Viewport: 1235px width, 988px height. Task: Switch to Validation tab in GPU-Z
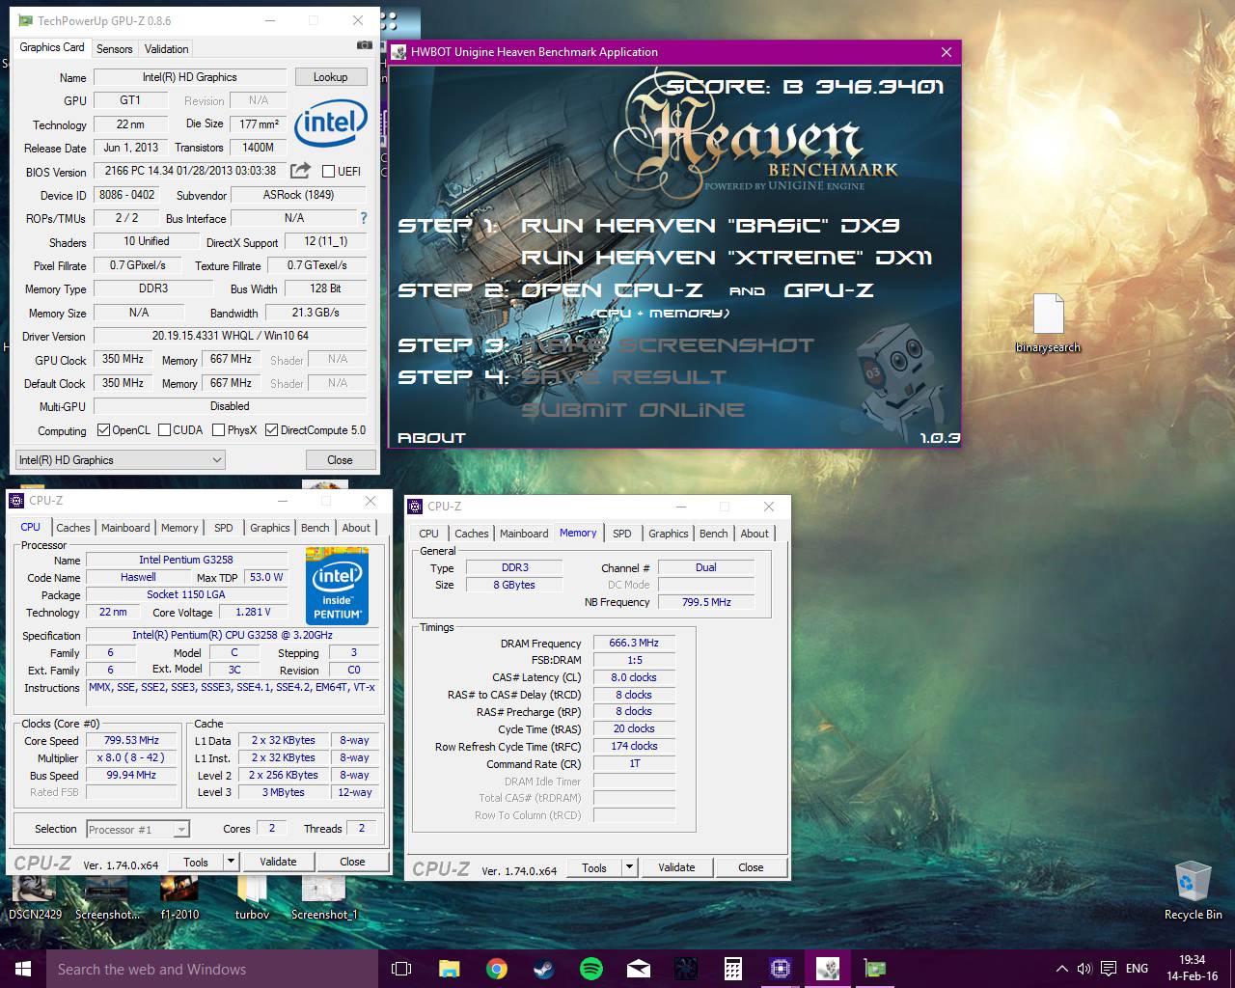pyautogui.click(x=166, y=49)
